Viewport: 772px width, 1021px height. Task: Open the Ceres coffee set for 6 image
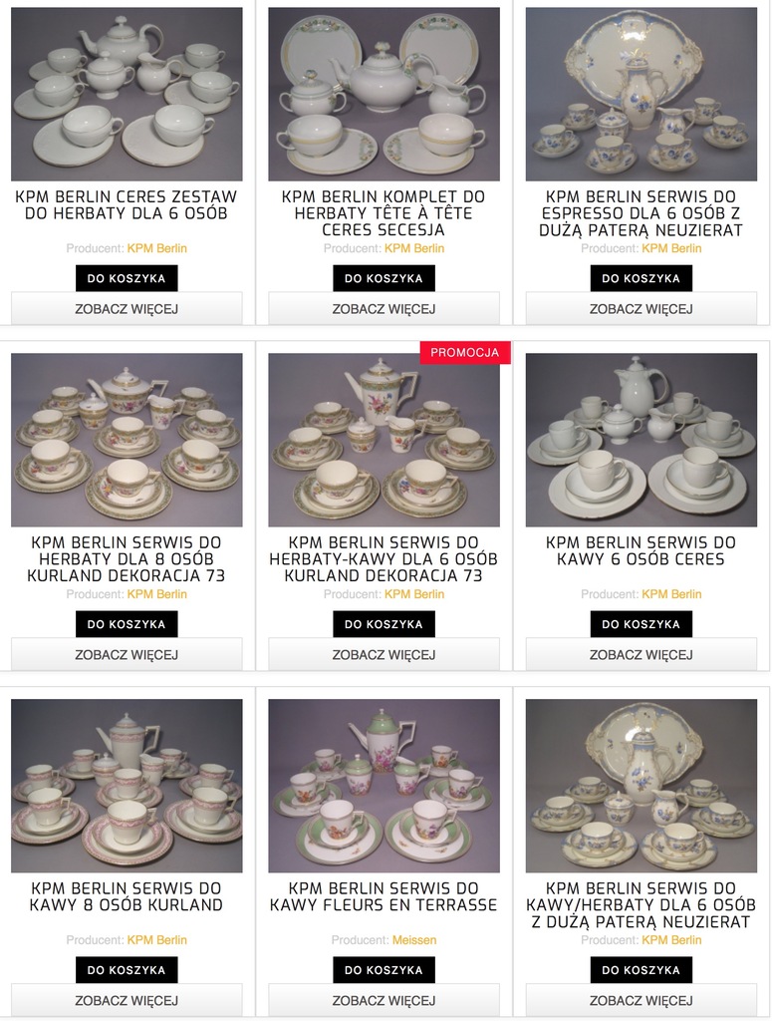click(x=642, y=440)
